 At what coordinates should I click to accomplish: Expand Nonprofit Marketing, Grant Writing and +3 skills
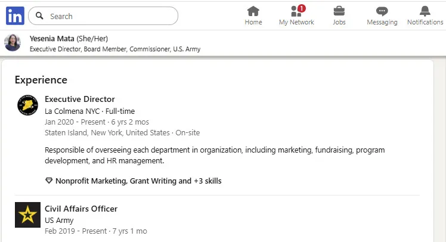[138, 181]
